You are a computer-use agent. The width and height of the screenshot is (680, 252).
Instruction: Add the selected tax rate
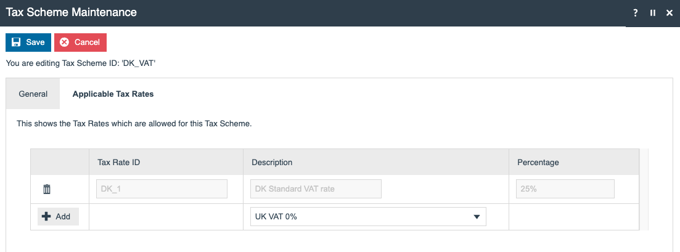tap(58, 216)
